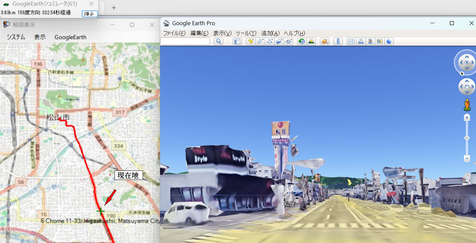476x243 pixels.
Task: Click the email envelope icon
Action: pyautogui.click(x=351, y=41)
